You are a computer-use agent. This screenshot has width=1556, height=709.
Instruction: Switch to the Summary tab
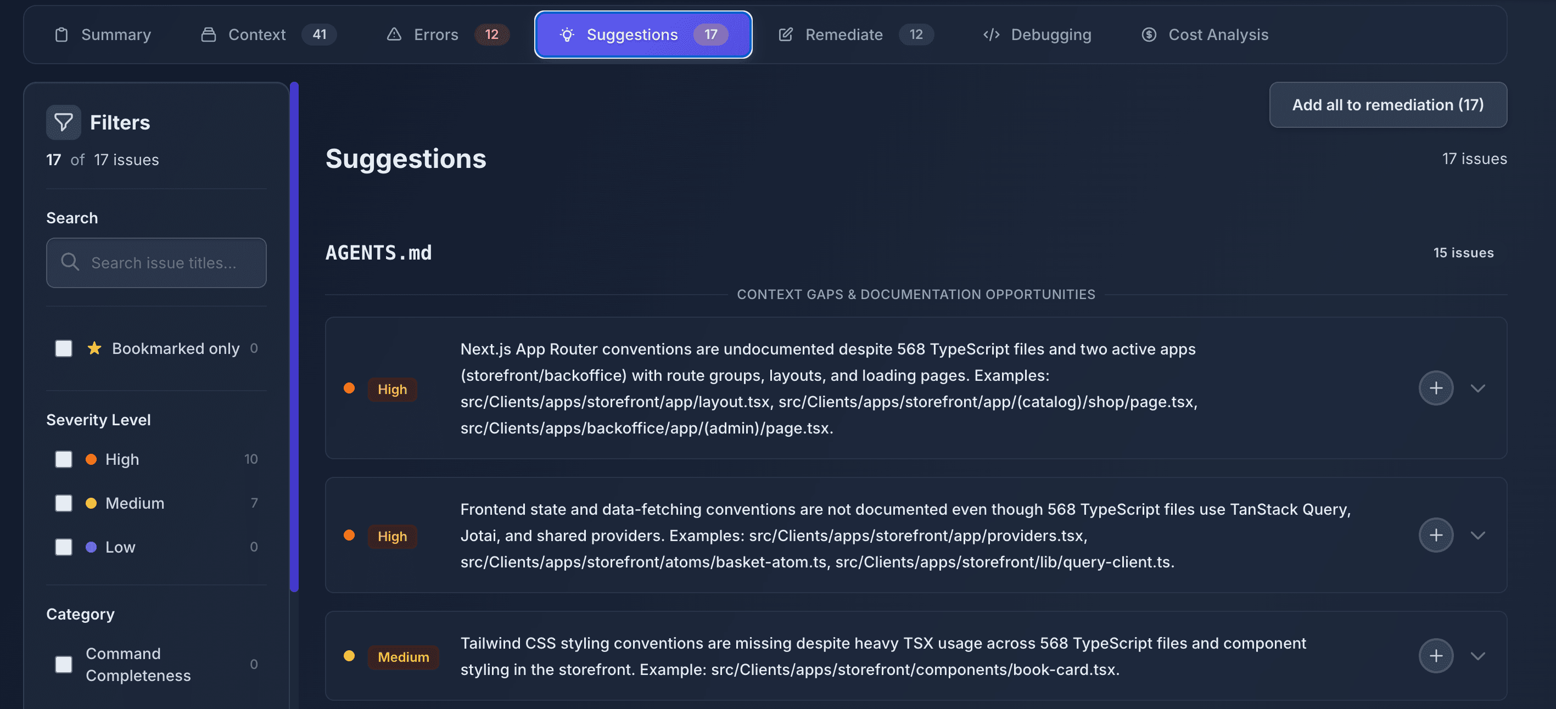tap(103, 35)
